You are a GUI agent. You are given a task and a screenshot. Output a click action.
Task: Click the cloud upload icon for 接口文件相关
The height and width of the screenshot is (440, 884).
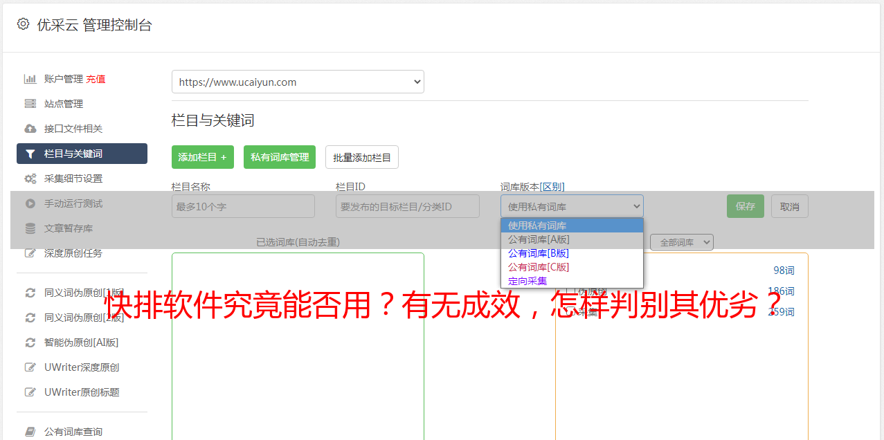[x=30, y=129]
